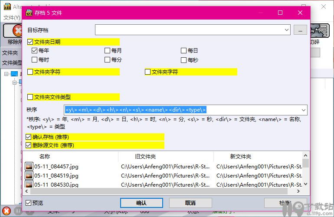Select file name 05-11_084519.jpg
Viewport: 334px width, 217px height.
click(x=56, y=176)
